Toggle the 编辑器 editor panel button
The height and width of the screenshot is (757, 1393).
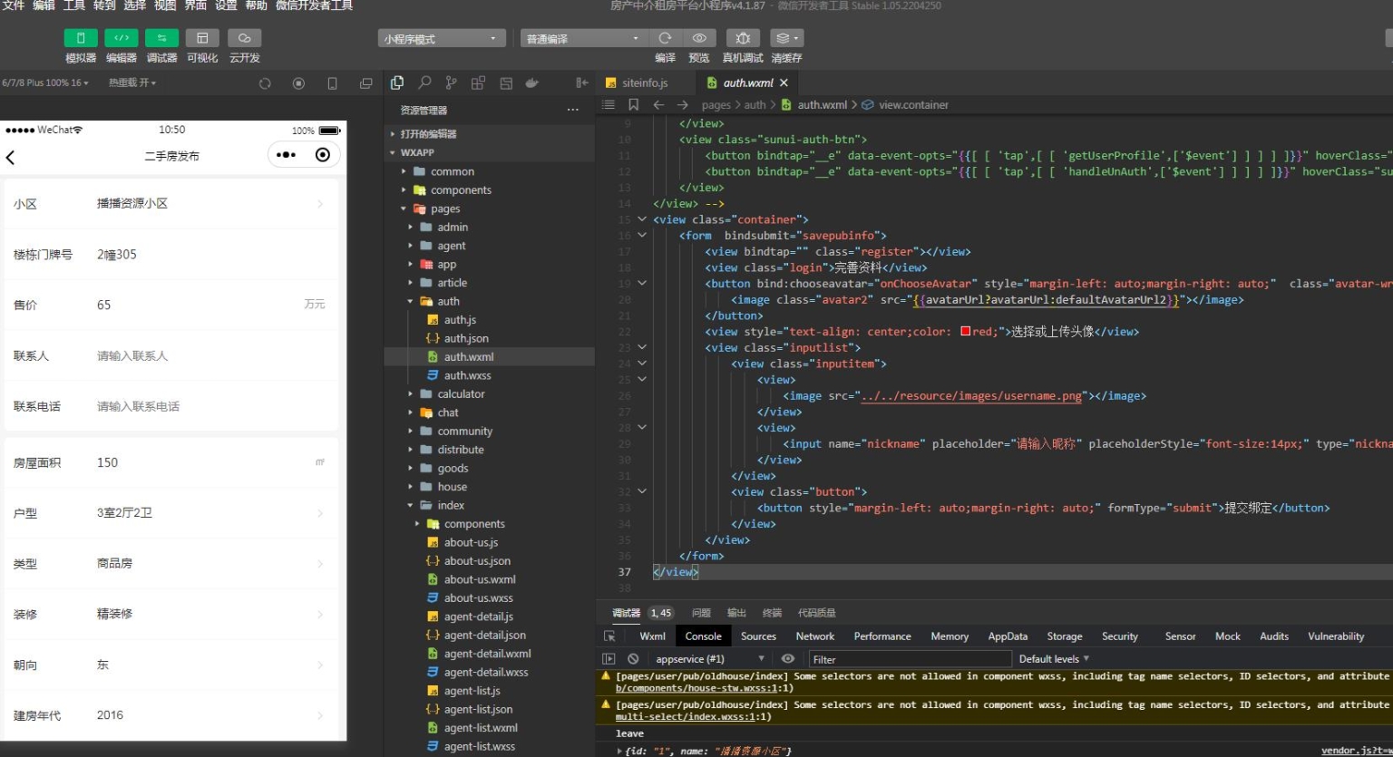(x=122, y=38)
